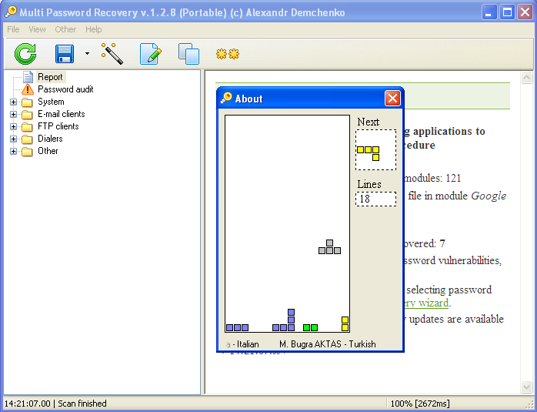Open the Other menu
Viewport: 537px width, 412px height.
pyautogui.click(x=65, y=29)
